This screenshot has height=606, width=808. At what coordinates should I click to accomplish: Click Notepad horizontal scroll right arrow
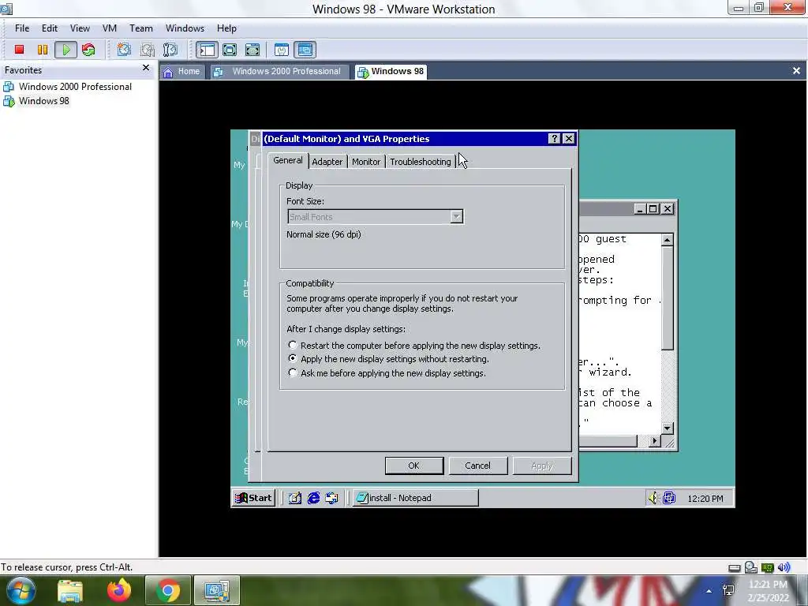[654, 441]
